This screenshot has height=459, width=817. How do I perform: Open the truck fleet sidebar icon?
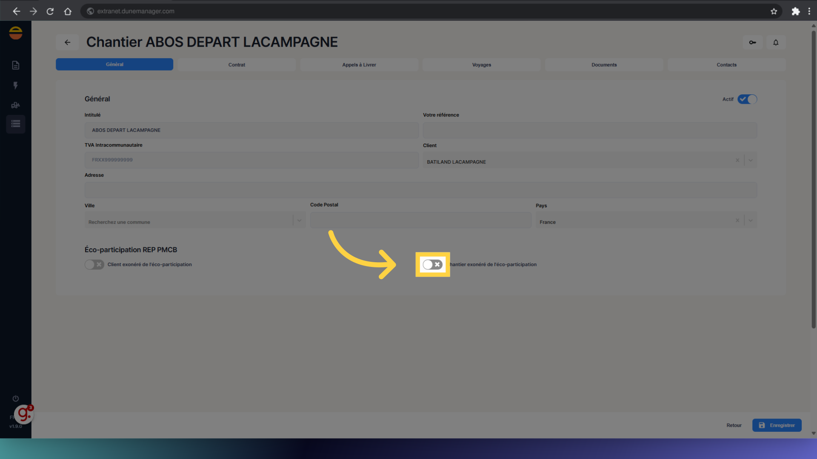pyautogui.click(x=16, y=105)
